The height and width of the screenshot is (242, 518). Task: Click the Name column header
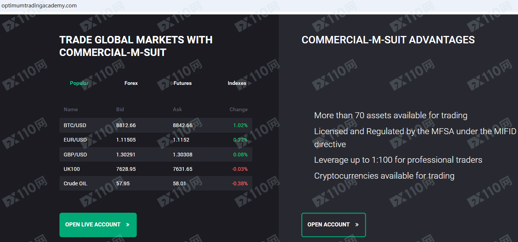point(71,109)
